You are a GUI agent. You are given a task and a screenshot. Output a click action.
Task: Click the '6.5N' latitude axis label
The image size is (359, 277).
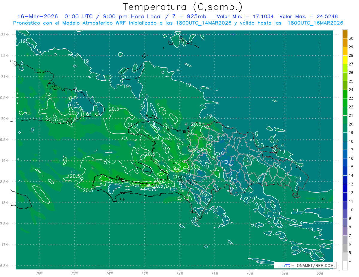coord(4,266)
